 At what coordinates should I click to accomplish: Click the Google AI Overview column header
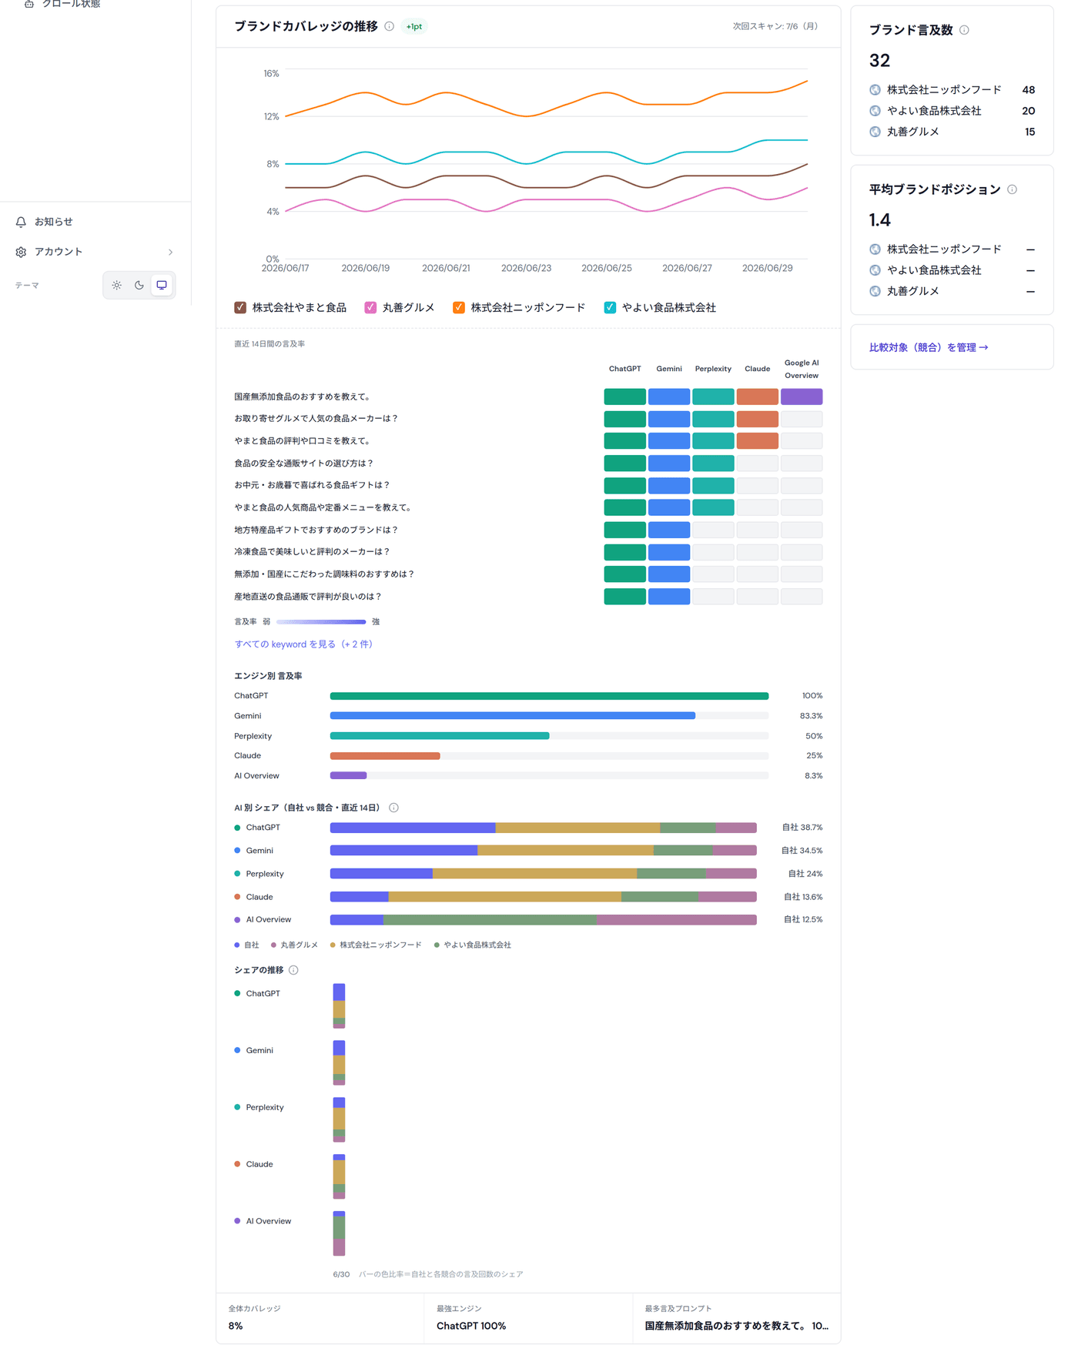(802, 370)
